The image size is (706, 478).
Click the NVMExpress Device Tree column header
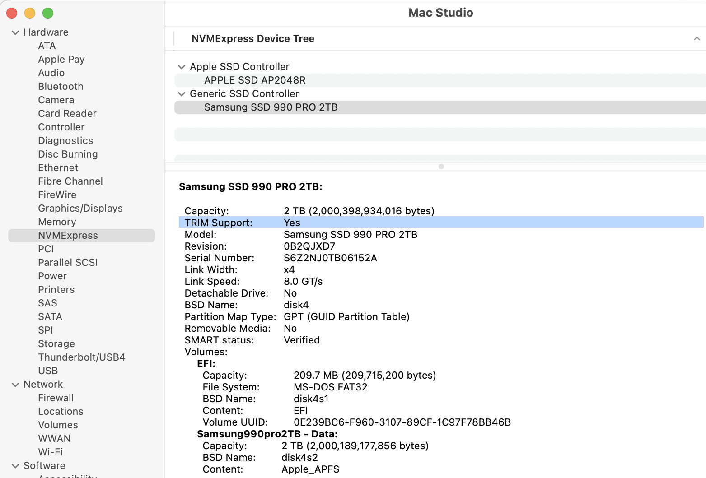pyautogui.click(x=253, y=39)
